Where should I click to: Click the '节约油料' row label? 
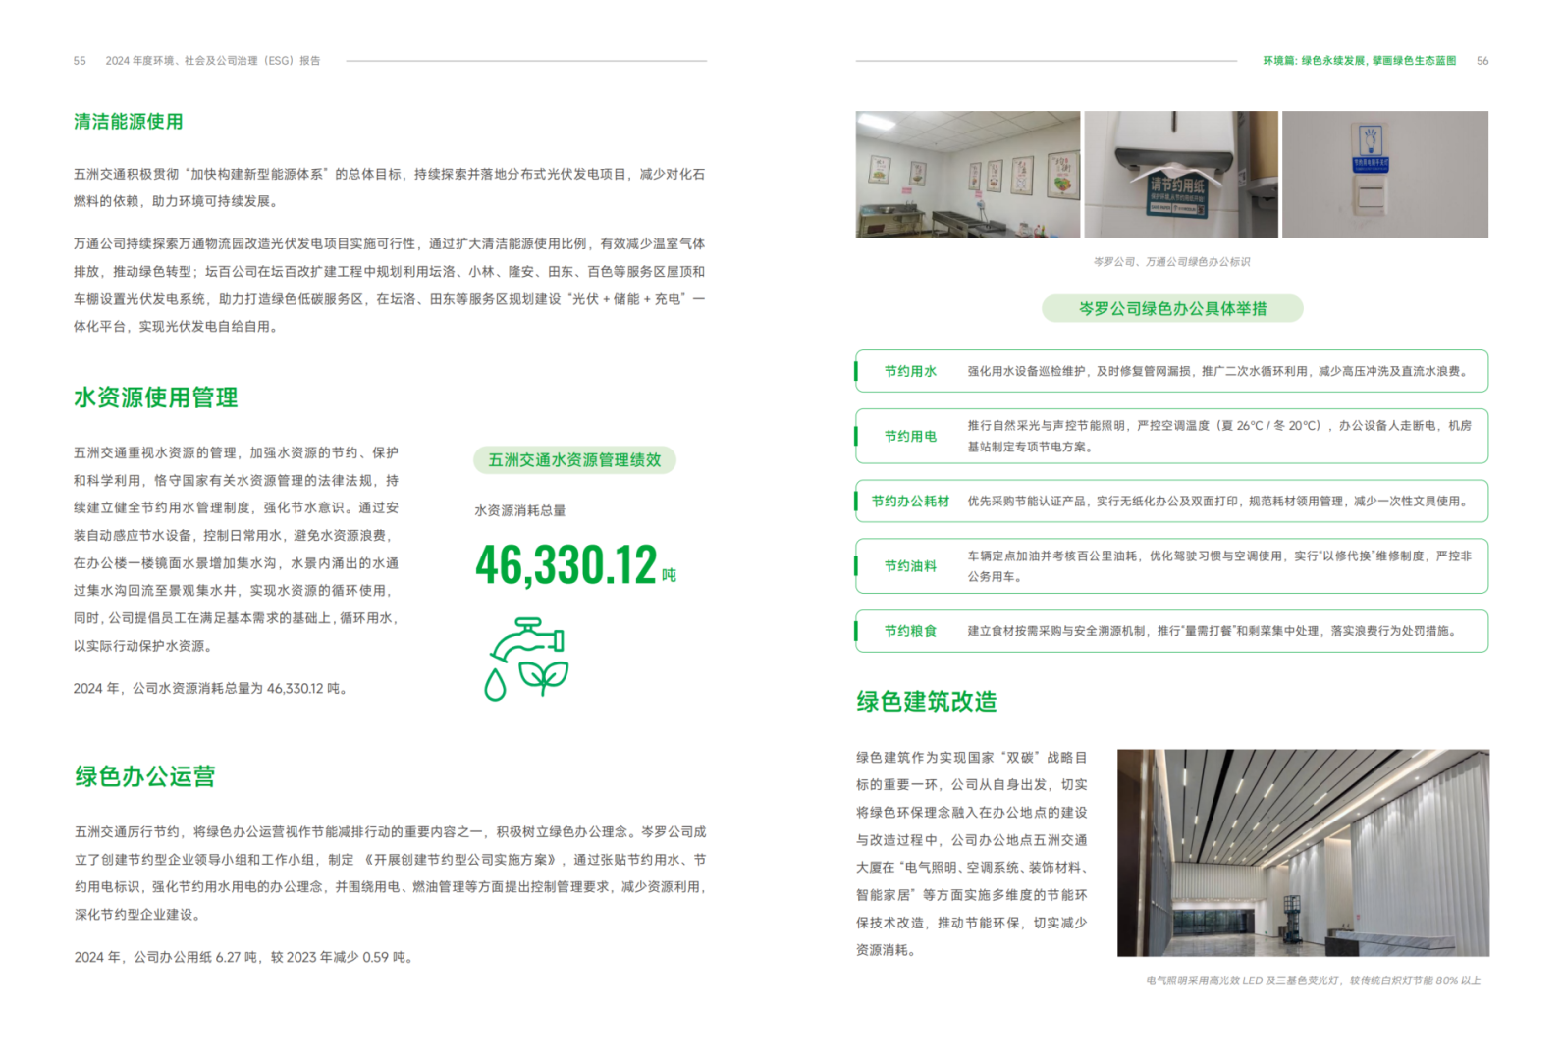pyautogui.click(x=910, y=566)
